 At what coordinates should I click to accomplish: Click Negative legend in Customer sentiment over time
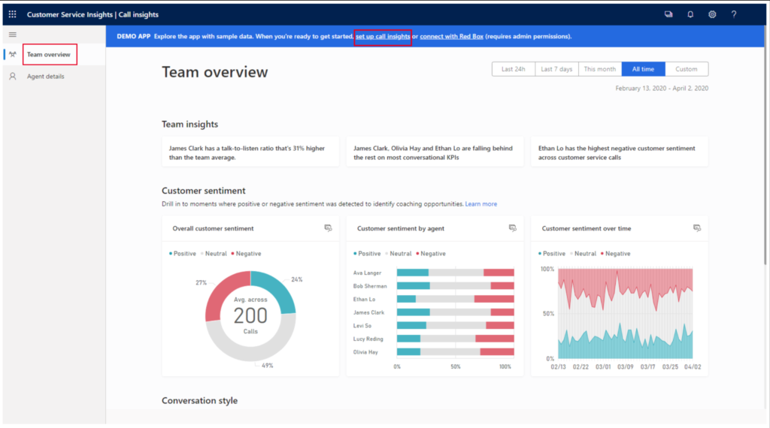point(615,254)
